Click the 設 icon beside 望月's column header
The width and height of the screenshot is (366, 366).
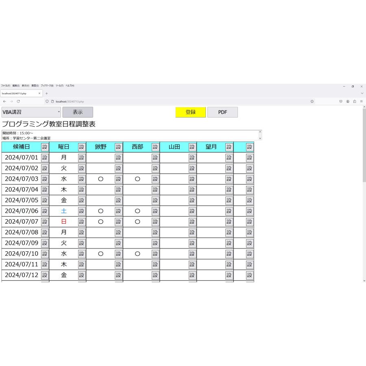click(x=229, y=147)
